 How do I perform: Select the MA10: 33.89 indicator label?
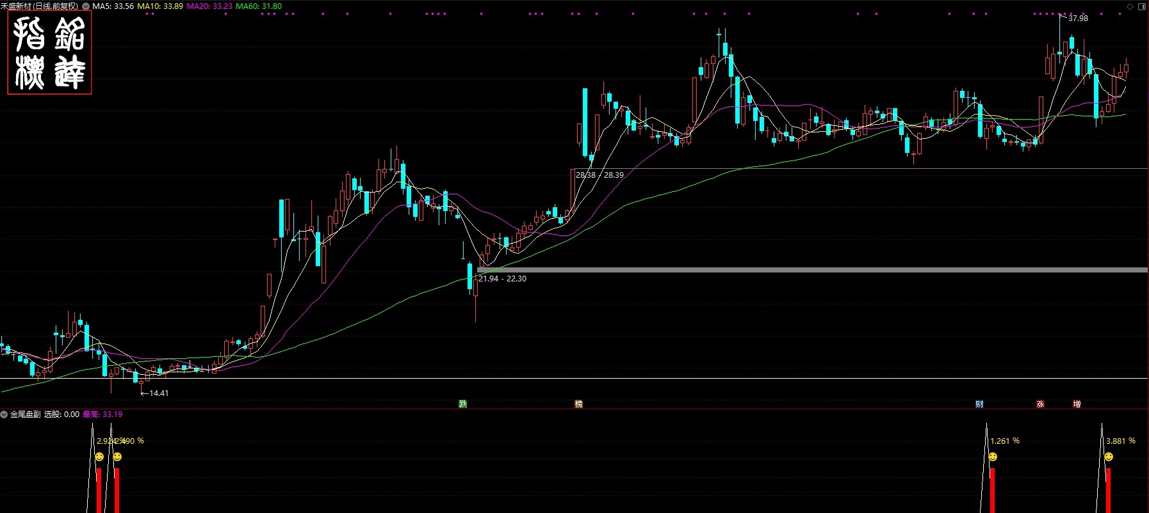[160, 6]
